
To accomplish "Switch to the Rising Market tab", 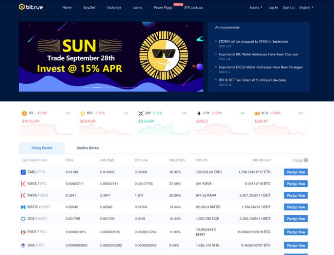I will click(x=42, y=148).
